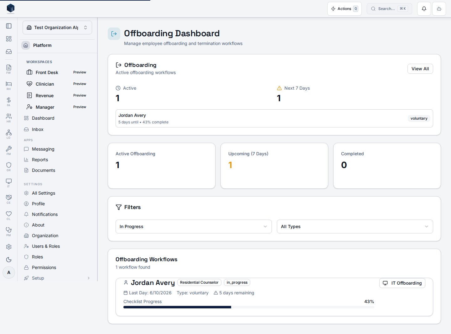This screenshot has width=451, height=334.
Task: Open Profile settings
Action: pos(57,204)
